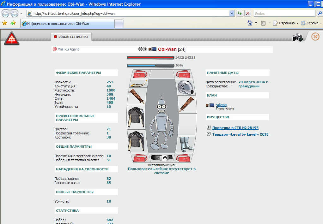Viewport: 323px width, 224px height.
Task: Click the Bender robot avatar
Action: tap(162, 123)
